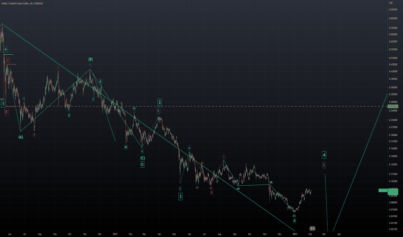Select the boxed D label beneath large (C)

(x=142, y=165)
